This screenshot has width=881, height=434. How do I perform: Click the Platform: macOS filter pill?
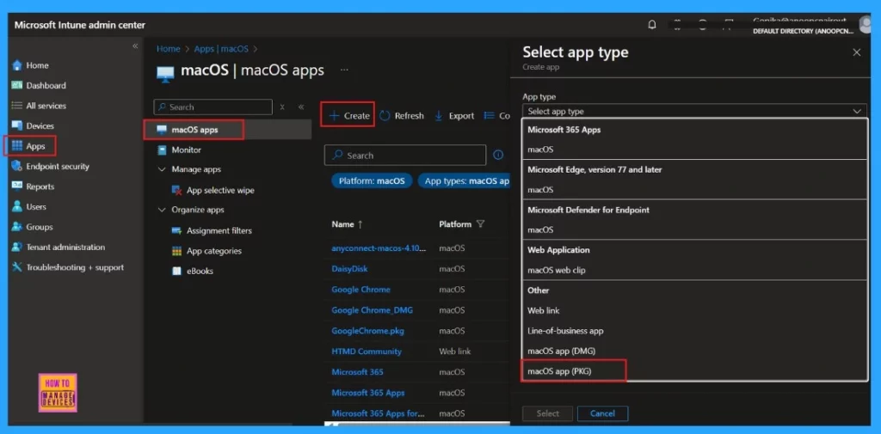pos(372,181)
